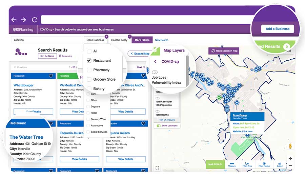
Task: Zoom in on the map with plus
Action: [290, 158]
